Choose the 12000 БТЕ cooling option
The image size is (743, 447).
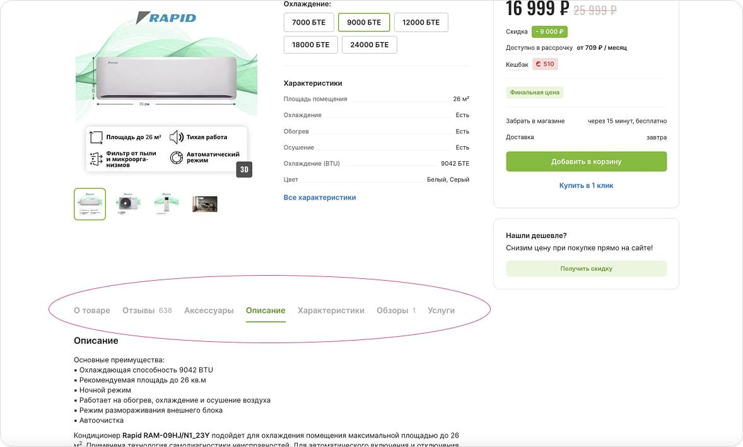click(421, 23)
